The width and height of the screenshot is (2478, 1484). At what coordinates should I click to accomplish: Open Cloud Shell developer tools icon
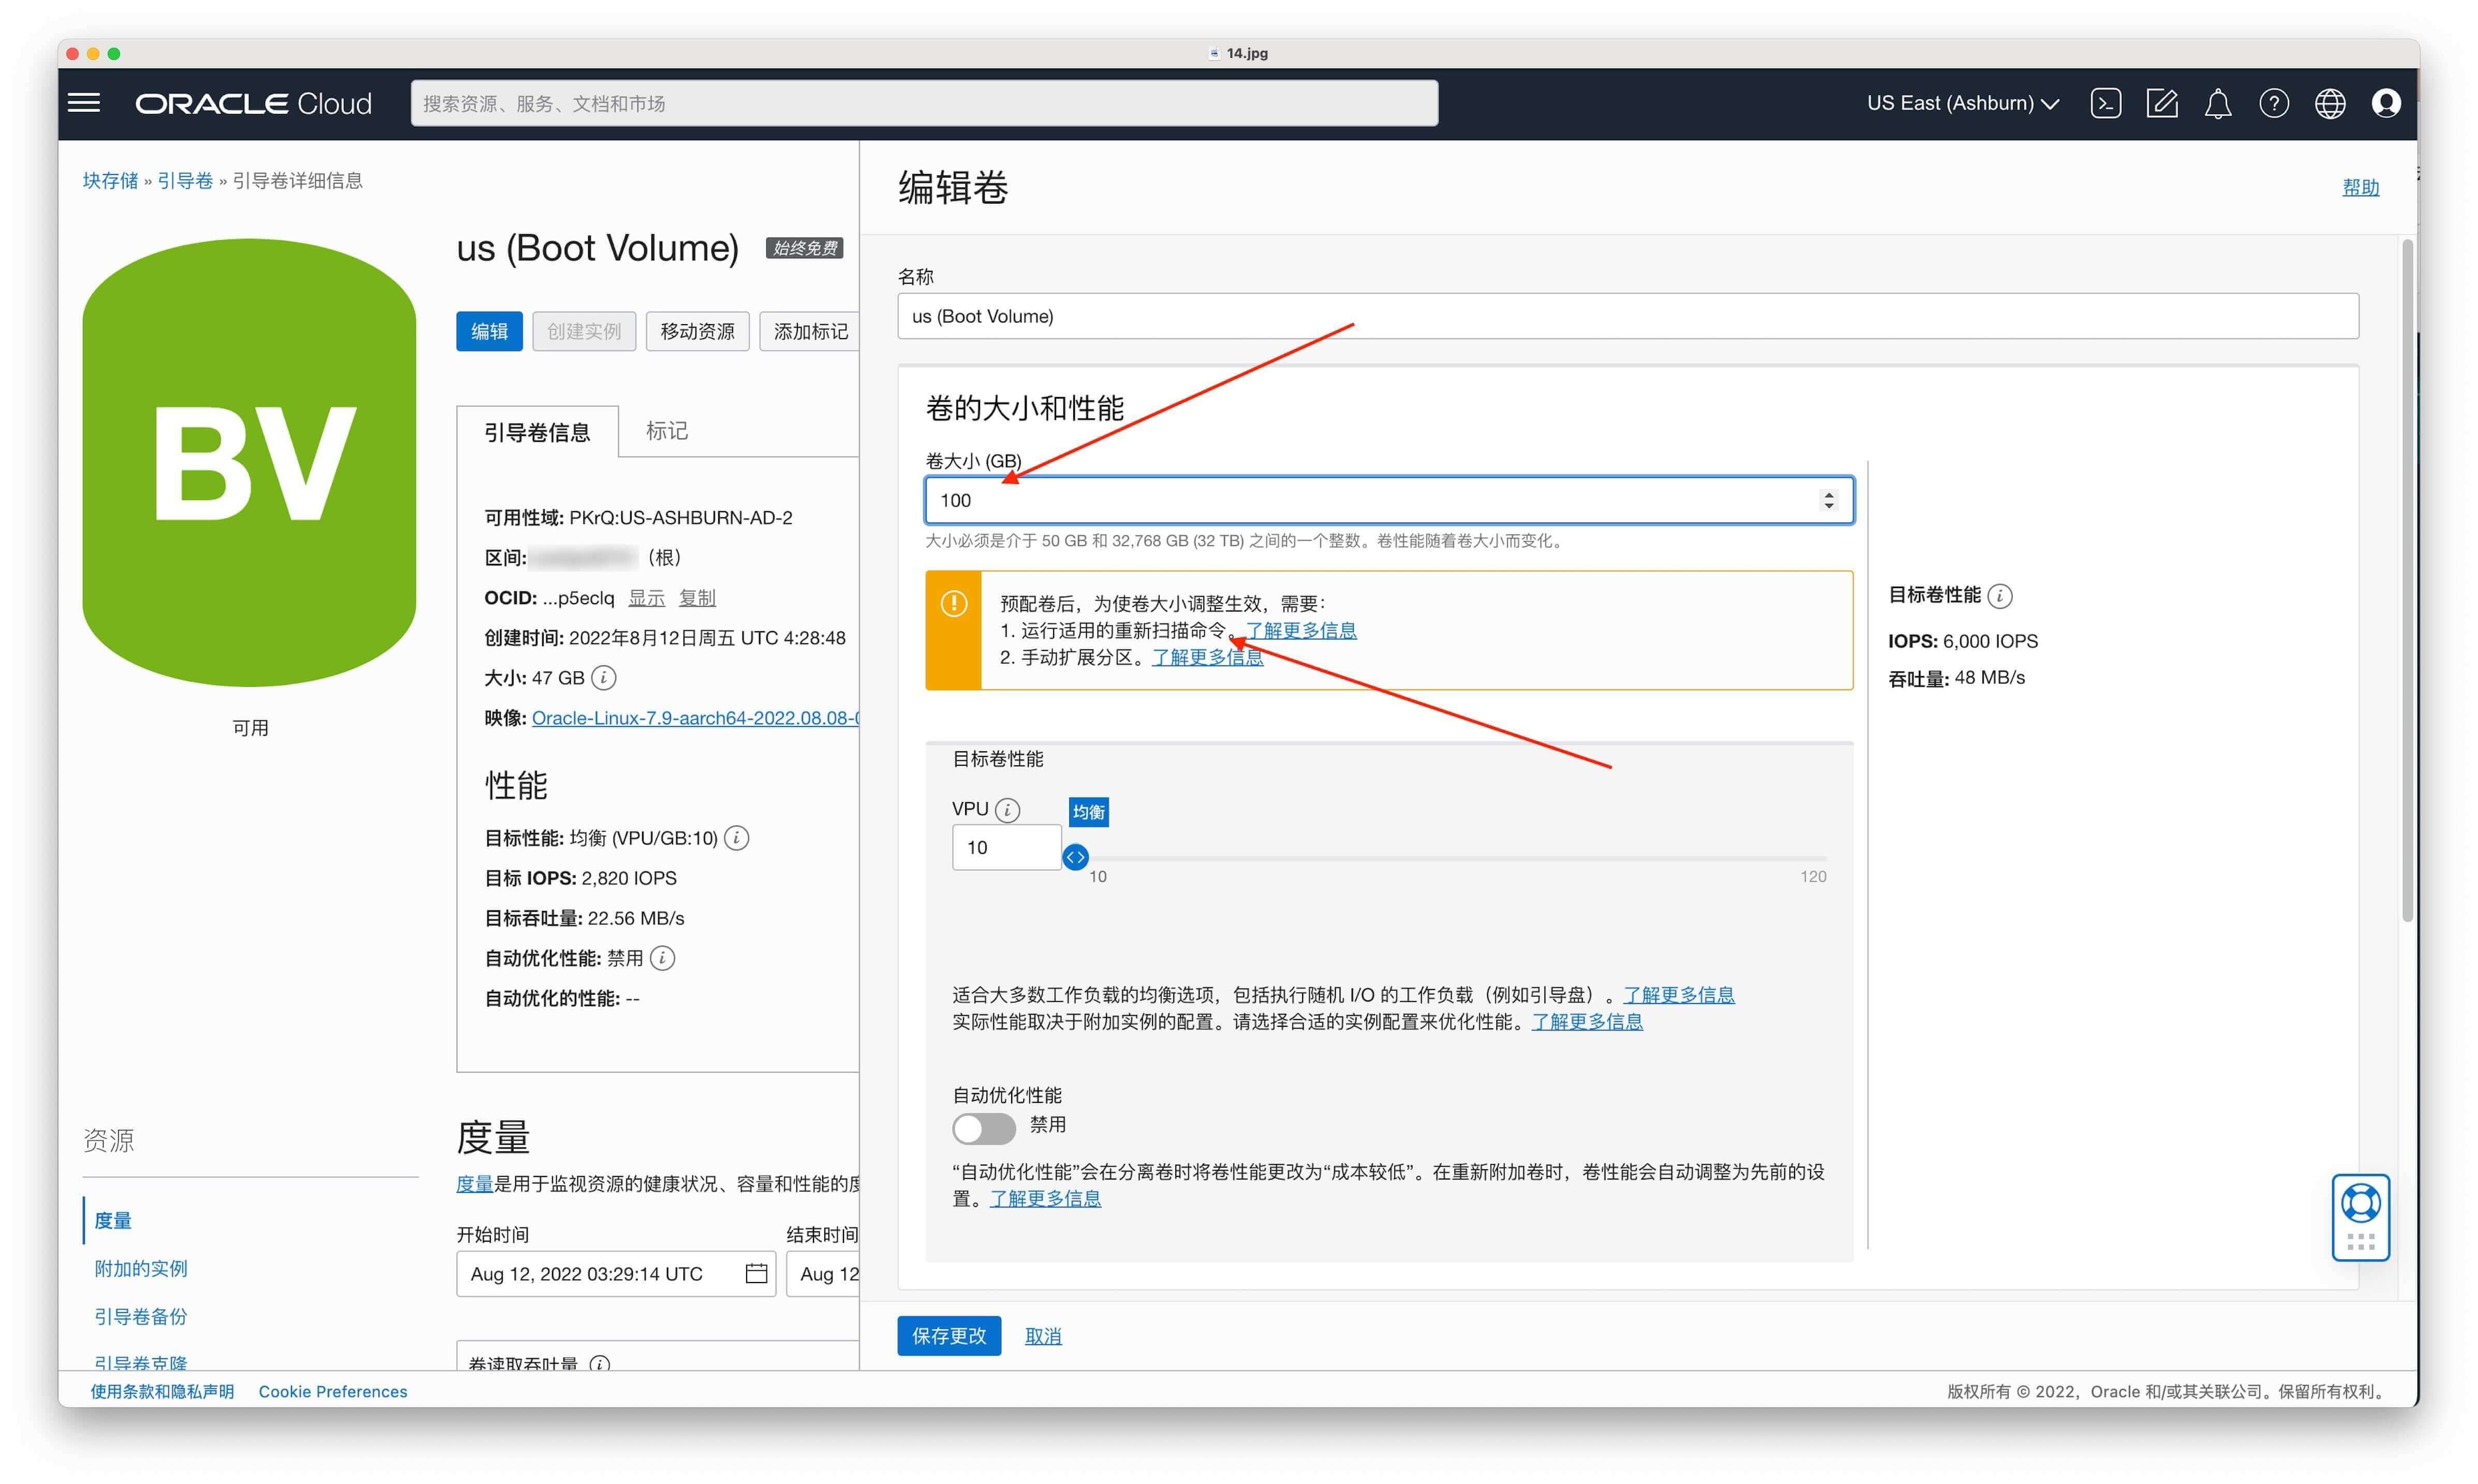pyautogui.click(x=2105, y=104)
